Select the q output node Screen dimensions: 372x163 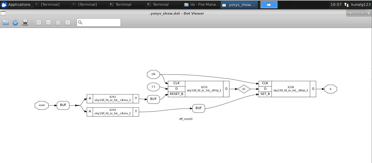click(x=331, y=89)
